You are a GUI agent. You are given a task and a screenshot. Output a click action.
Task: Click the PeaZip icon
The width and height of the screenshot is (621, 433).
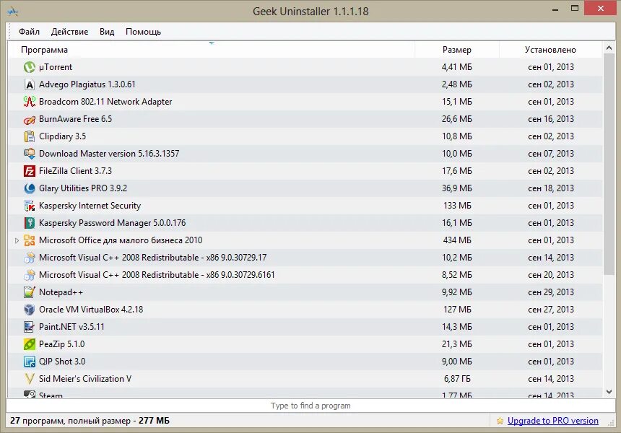[30, 344]
